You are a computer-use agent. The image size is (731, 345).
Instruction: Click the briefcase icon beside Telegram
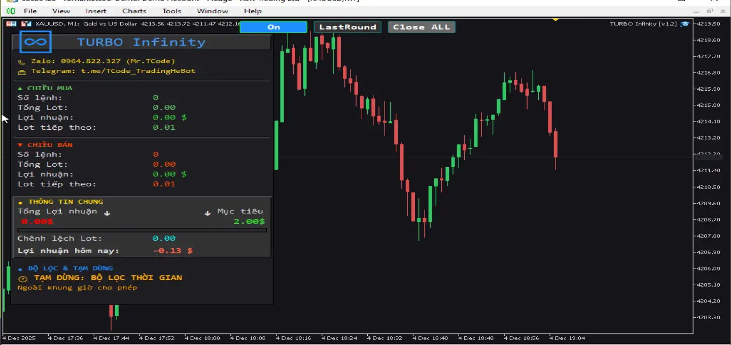coord(21,72)
